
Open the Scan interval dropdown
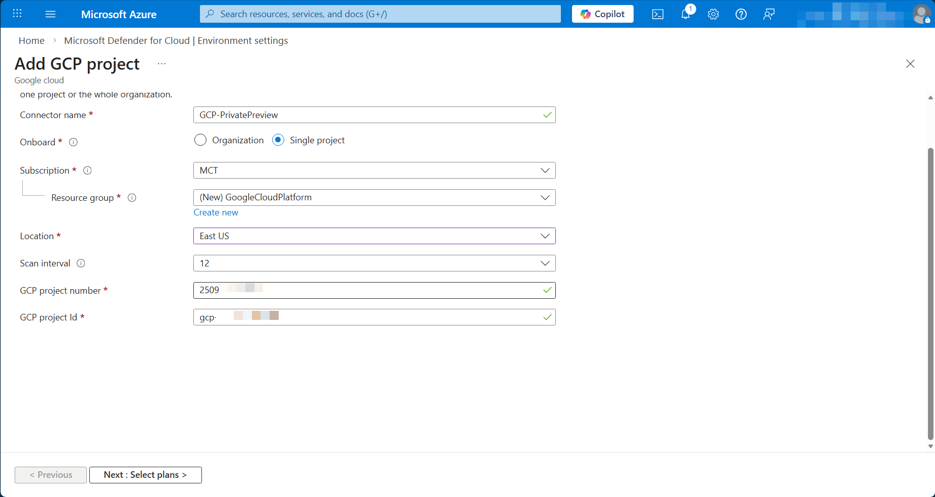point(374,263)
